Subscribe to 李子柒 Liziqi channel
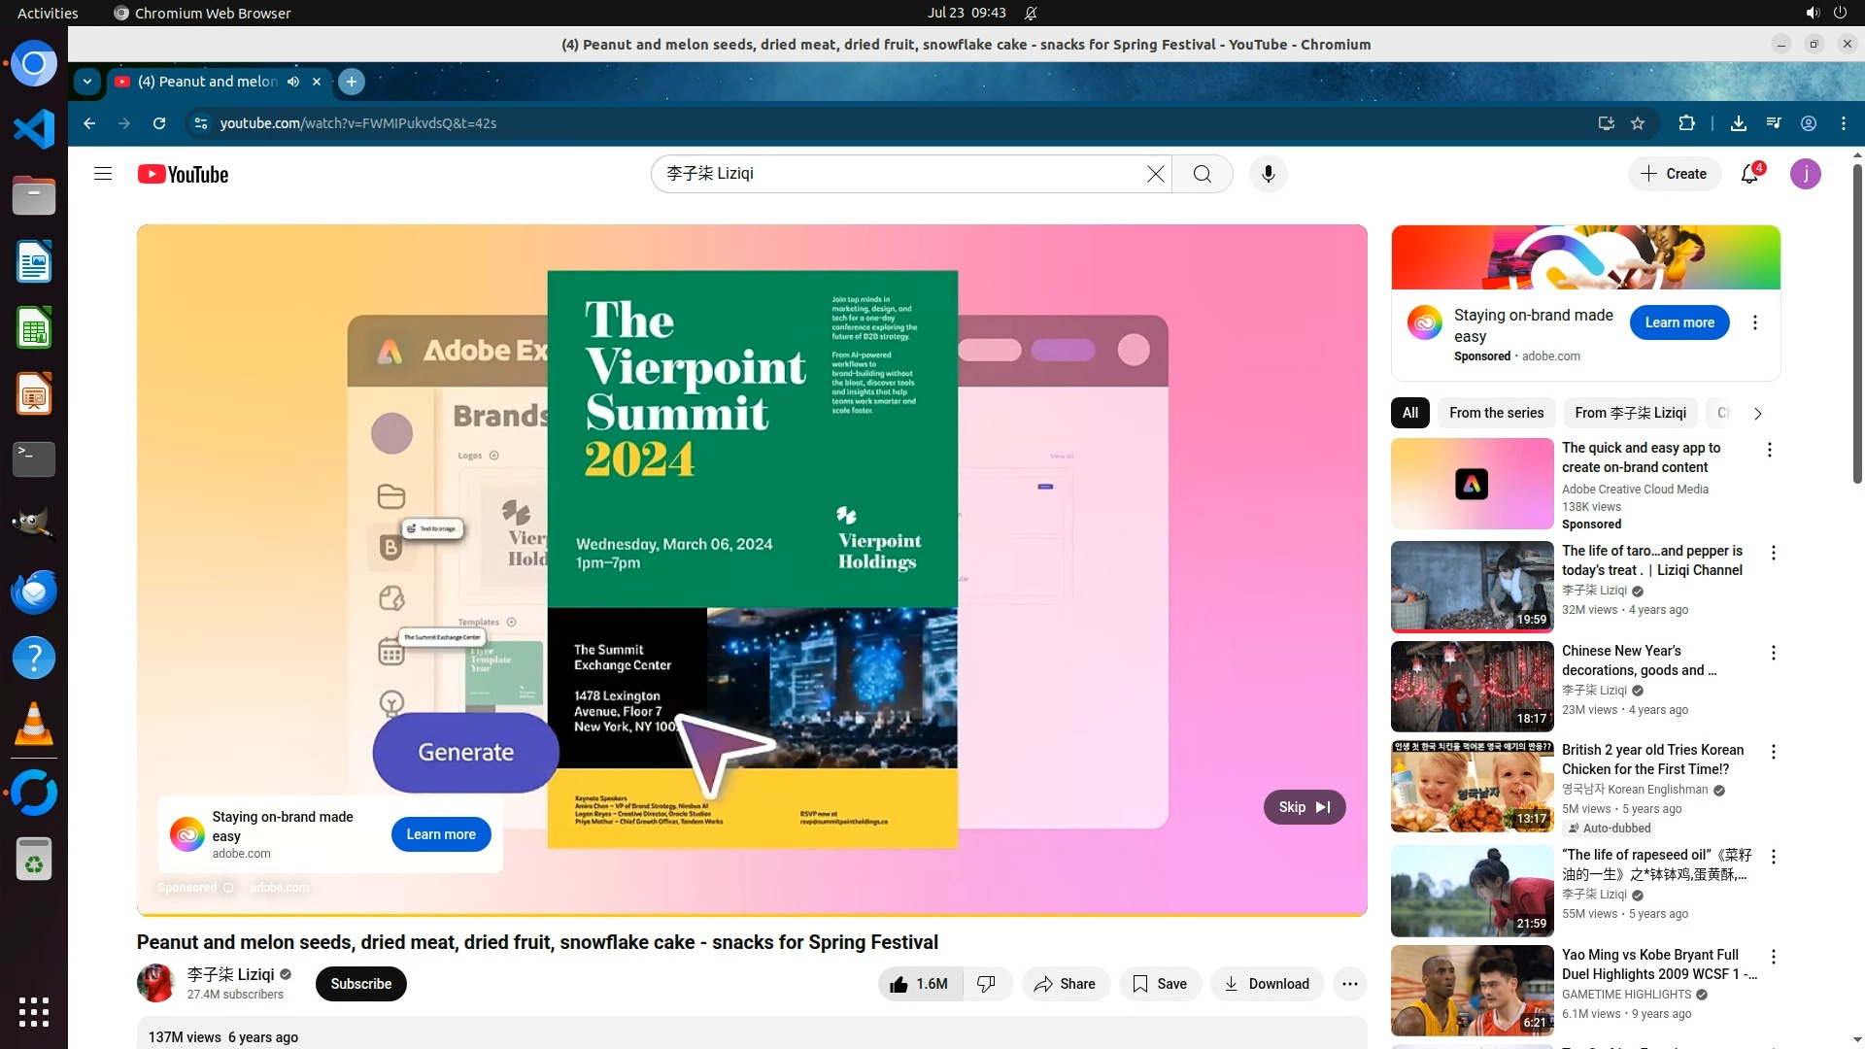The width and height of the screenshot is (1865, 1049). pos(360,984)
